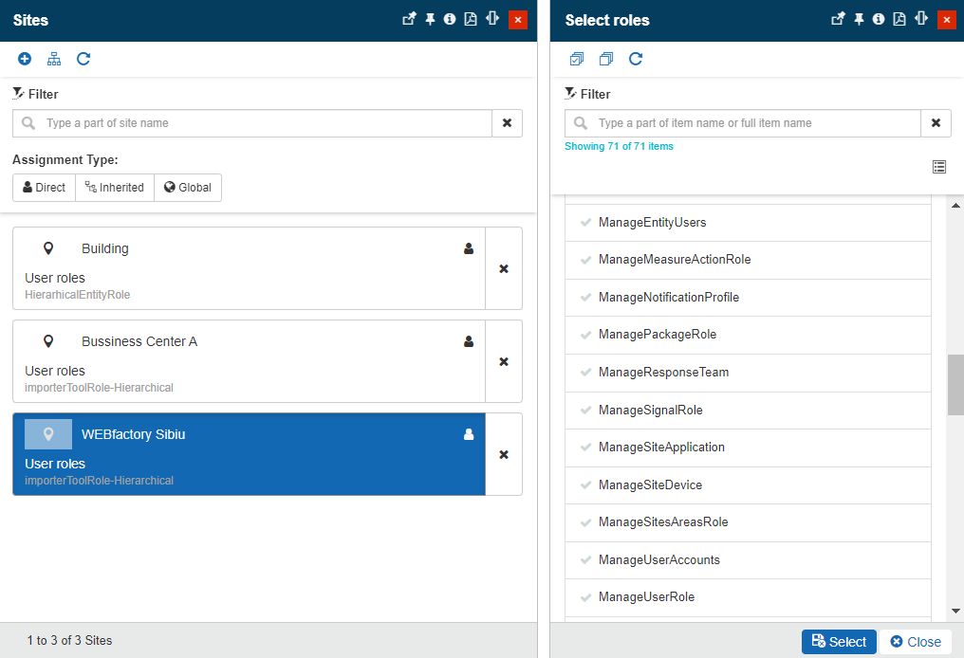
Task: Select the Building site entry
Action: coord(249,267)
